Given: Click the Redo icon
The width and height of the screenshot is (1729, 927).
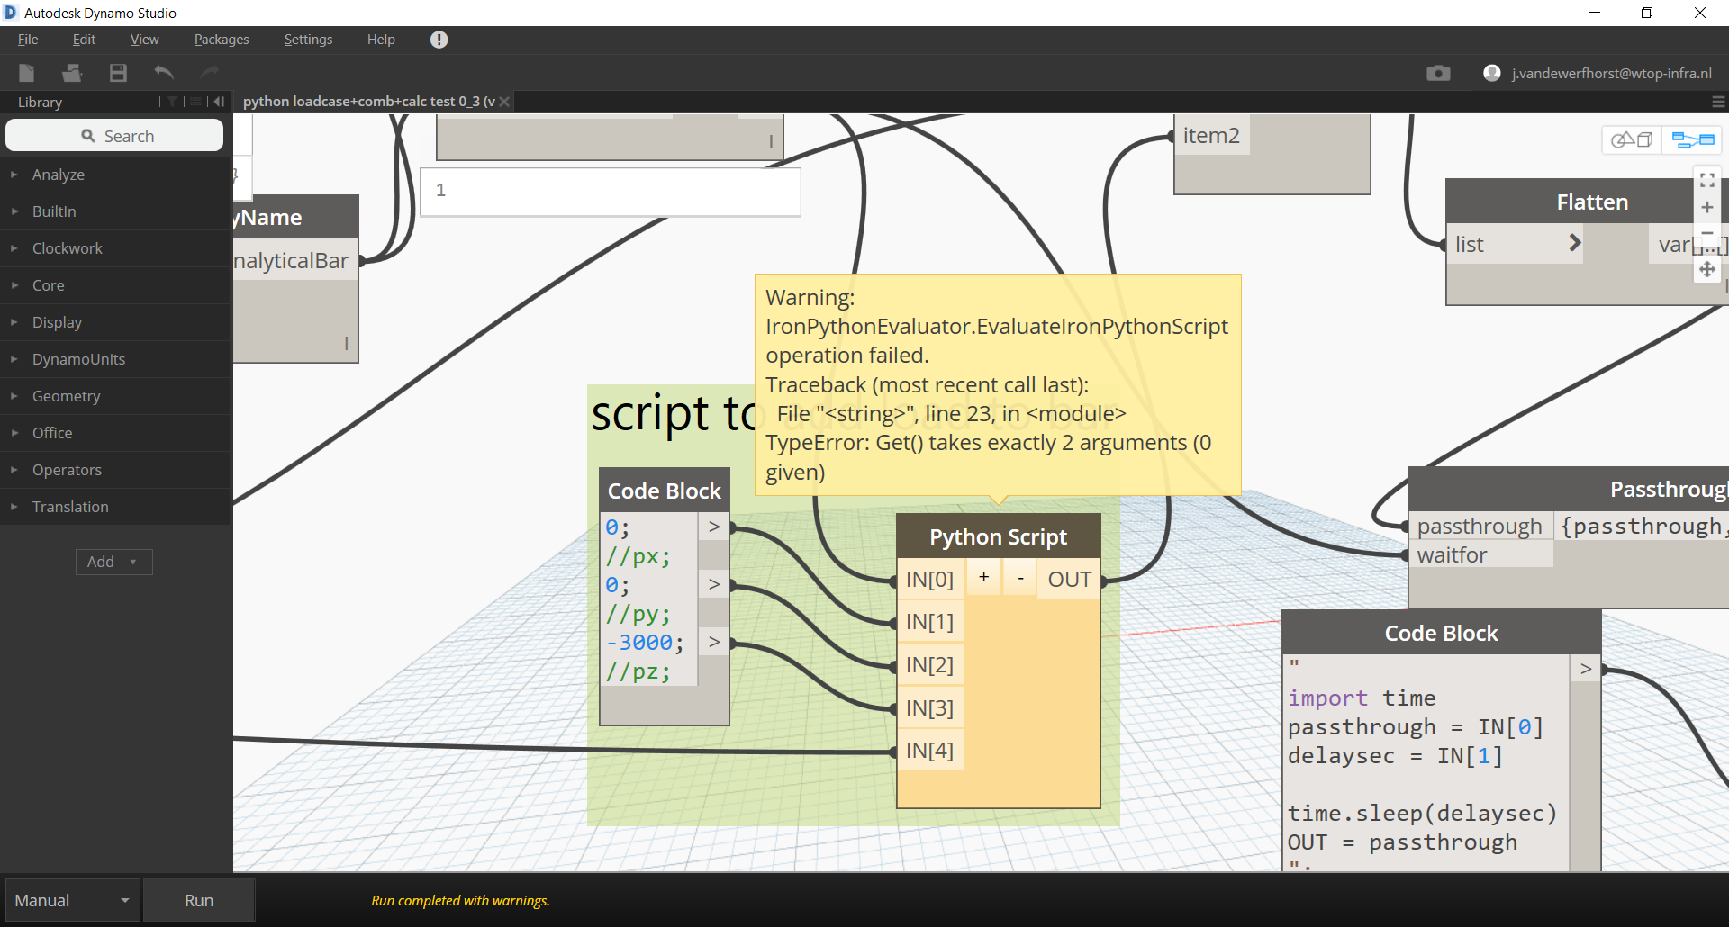Looking at the screenshot, I should pyautogui.click(x=209, y=73).
